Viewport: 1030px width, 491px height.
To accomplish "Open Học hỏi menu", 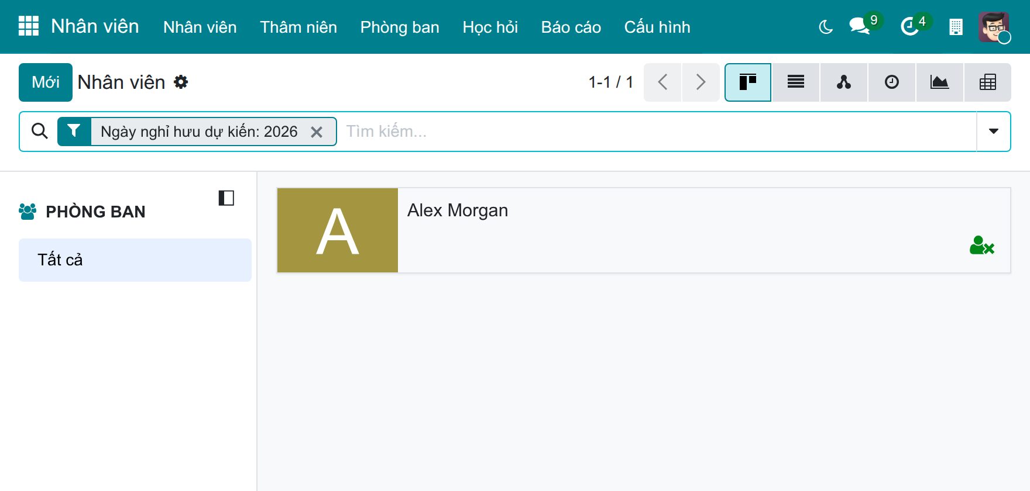I will 490,27.
